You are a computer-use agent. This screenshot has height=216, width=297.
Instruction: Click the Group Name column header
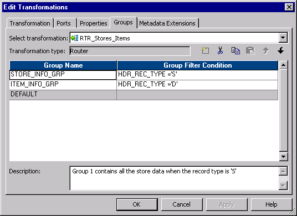pos(63,65)
